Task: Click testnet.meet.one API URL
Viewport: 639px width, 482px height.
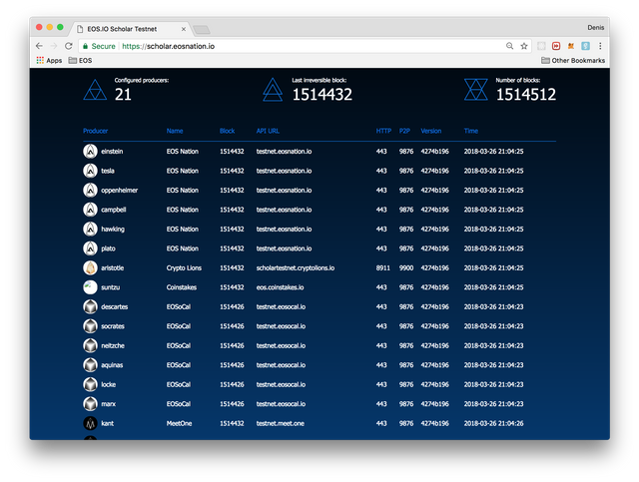Action: (x=281, y=423)
